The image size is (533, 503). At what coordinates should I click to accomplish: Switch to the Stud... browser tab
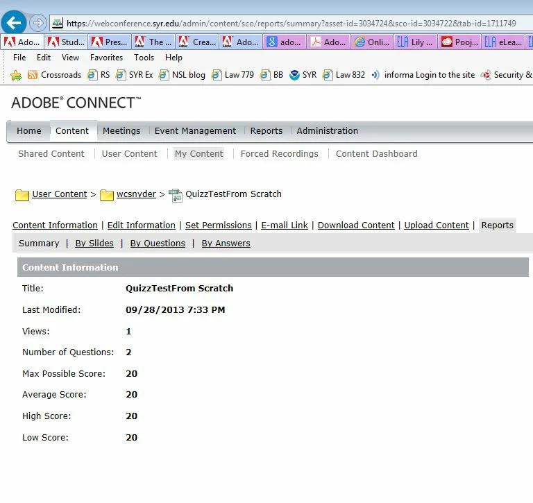click(x=67, y=42)
